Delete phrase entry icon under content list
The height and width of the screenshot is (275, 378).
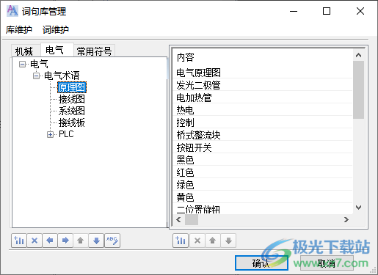[x=197, y=241]
